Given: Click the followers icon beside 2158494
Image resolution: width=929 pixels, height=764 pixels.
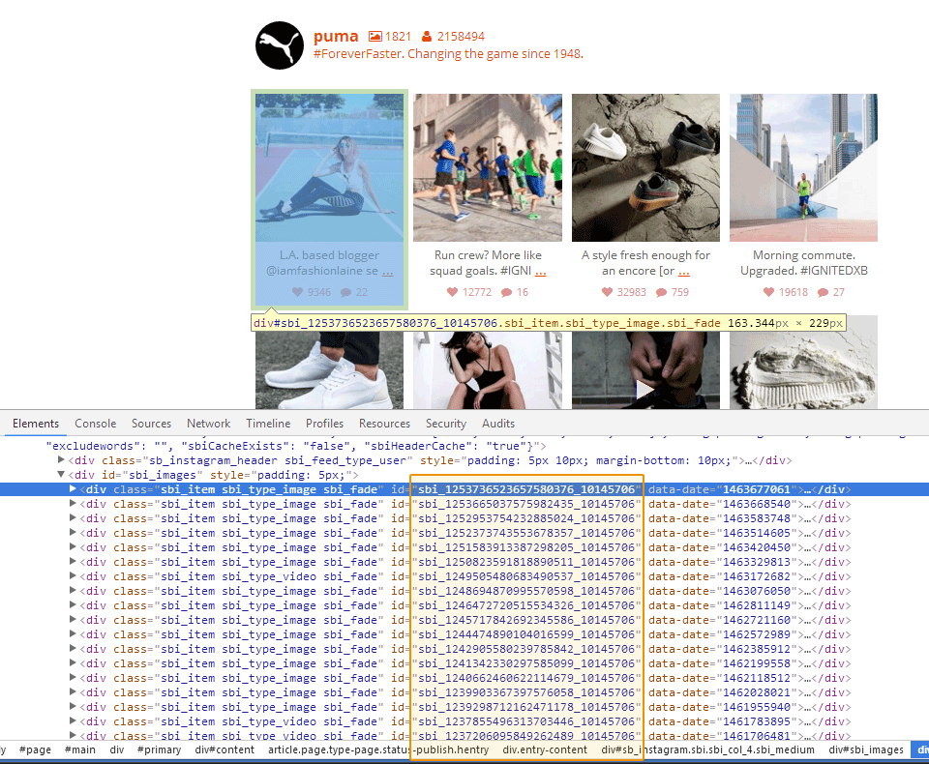Looking at the screenshot, I should pyautogui.click(x=427, y=37).
